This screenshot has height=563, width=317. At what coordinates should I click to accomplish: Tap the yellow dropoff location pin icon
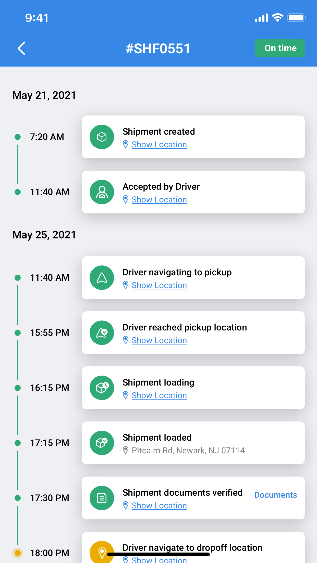[x=102, y=552]
